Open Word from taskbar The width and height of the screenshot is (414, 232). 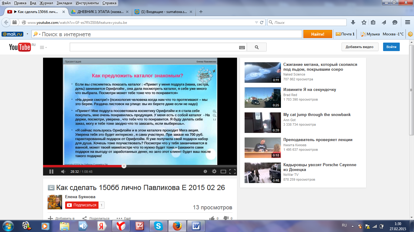pos(196,226)
